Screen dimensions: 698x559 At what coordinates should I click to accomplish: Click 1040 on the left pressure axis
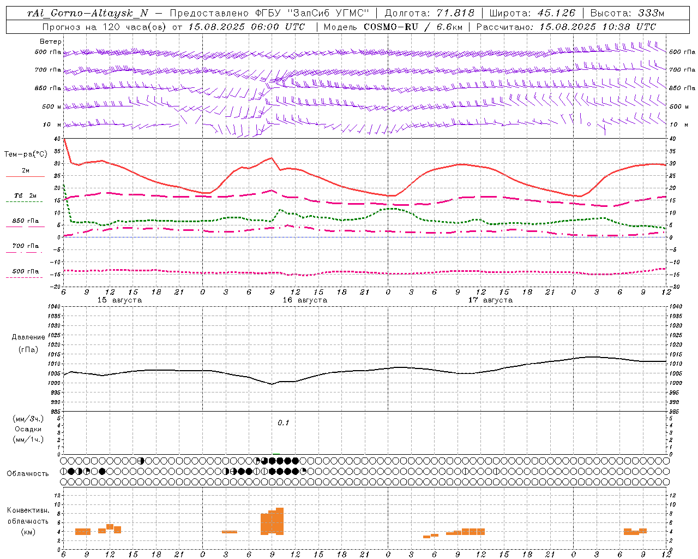(54, 307)
